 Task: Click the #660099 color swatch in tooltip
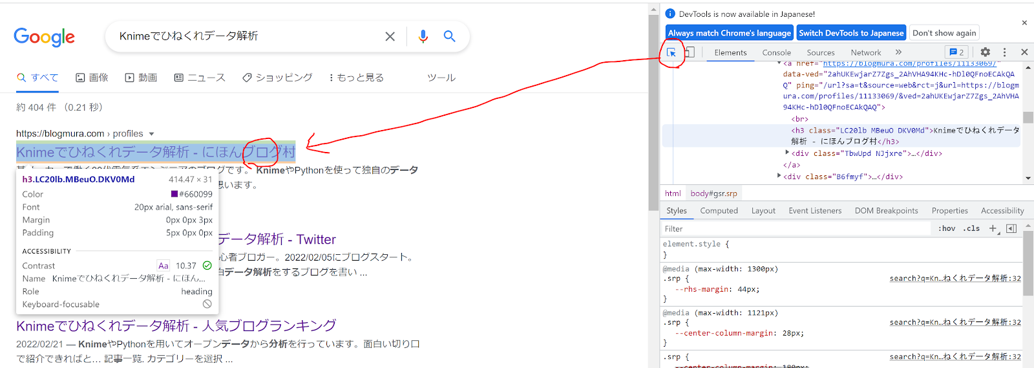point(174,194)
